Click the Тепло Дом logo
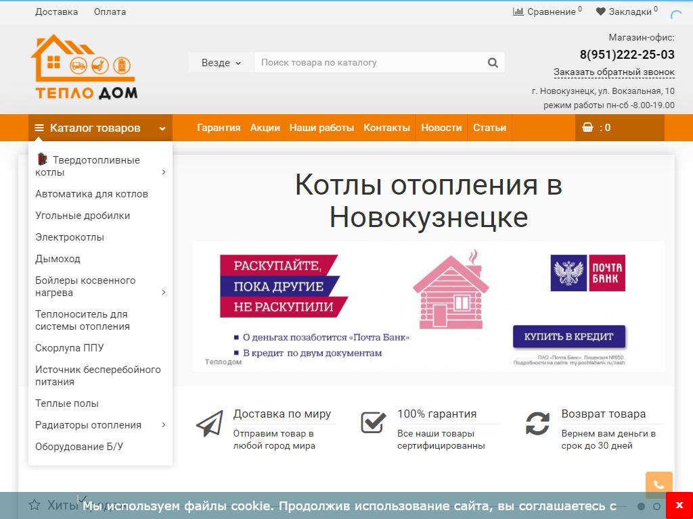The image size is (693, 519). click(84, 68)
